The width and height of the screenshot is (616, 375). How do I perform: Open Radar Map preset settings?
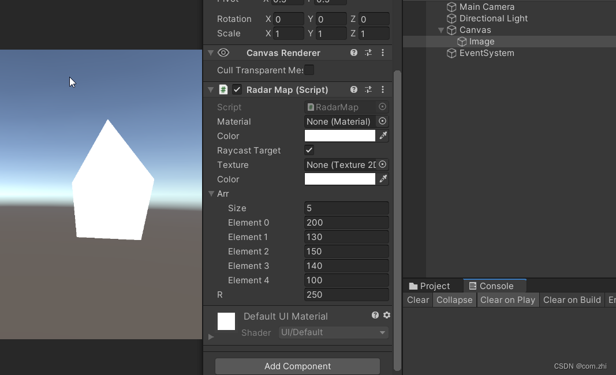(368, 89)
